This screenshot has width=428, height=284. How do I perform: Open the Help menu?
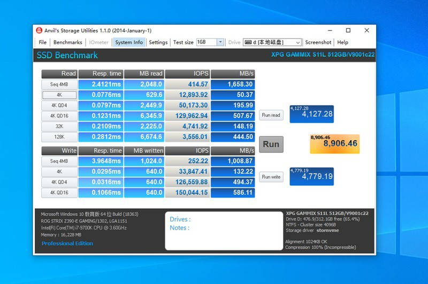coord(343,42)
